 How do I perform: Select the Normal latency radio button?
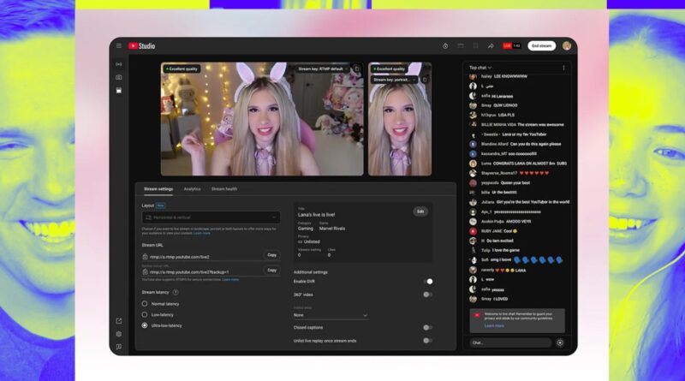click(145, 304)
